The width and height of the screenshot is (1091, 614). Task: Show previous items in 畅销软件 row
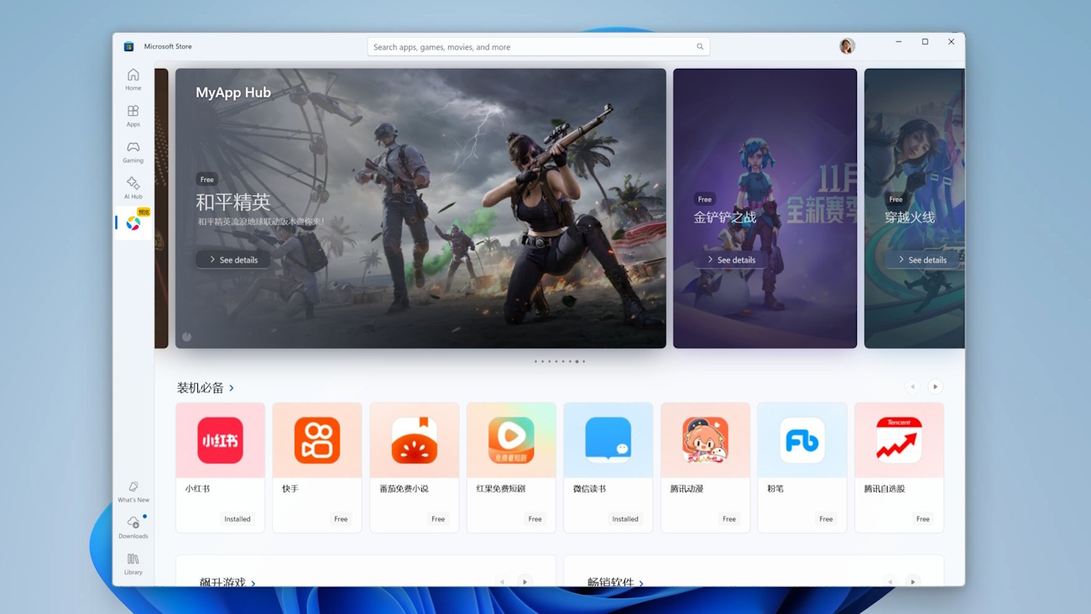coord(890,581)
